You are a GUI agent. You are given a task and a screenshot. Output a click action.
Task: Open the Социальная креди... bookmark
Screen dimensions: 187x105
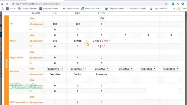[x=137, y=8]
